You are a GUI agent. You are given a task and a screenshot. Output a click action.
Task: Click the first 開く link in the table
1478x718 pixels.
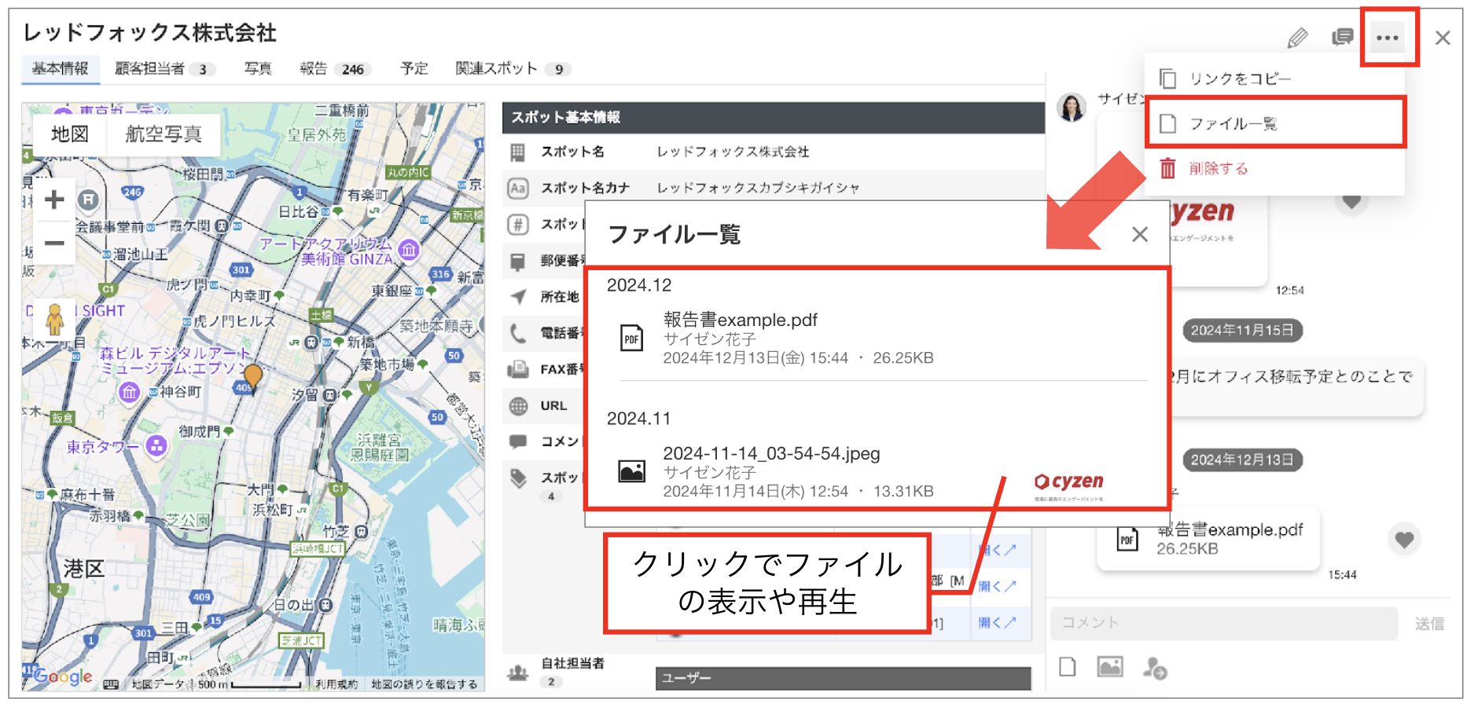pos(997,550)
